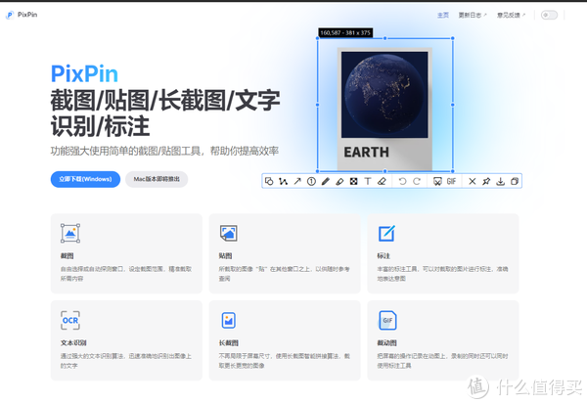The height and width of the screenshot is (404, 587).
Task: Select the highlighter marker tool
Action: pos(339,181)
